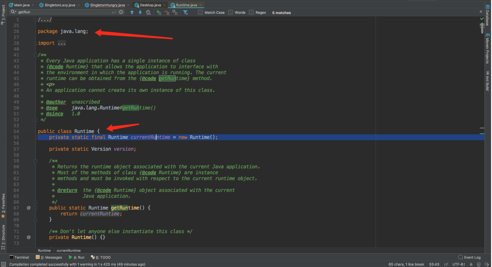Click the new-line return icon in search field
This screenshot has height=267, width=492.
point(114,12)
